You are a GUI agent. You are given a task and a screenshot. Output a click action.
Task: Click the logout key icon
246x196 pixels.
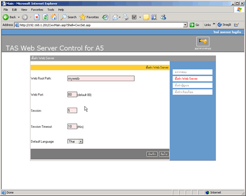tap(203, 42)
